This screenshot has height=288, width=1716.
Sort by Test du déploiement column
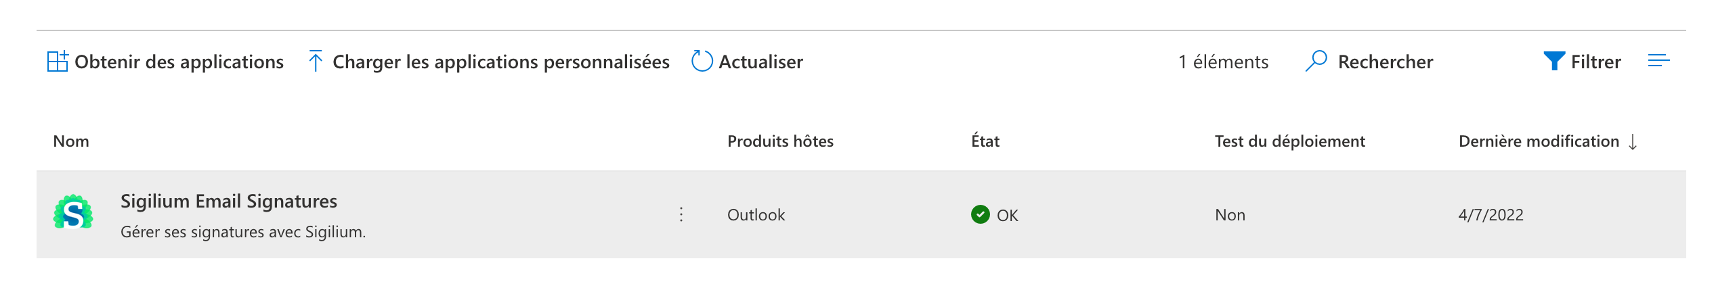tap(1289, 141)
